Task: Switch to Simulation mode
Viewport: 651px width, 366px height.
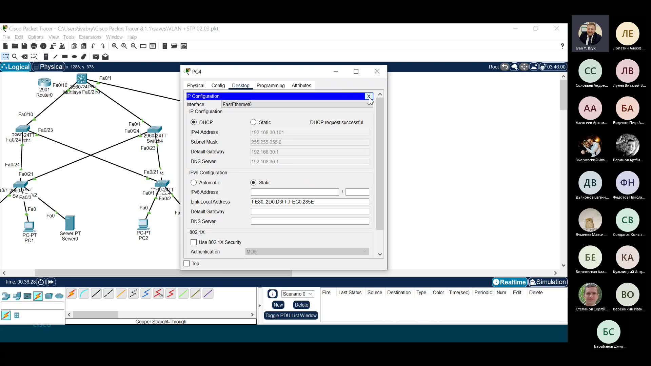Action: [548, 282]
